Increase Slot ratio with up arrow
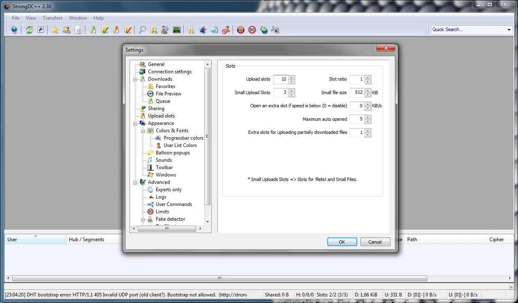 [367, 78]
